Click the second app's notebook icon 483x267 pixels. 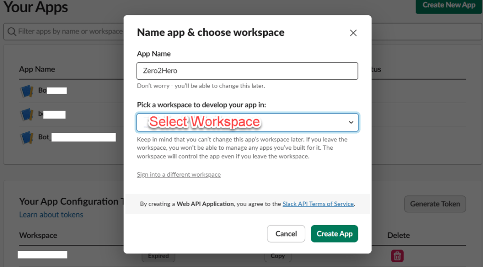pyautogui.click(x=26, y=114)
